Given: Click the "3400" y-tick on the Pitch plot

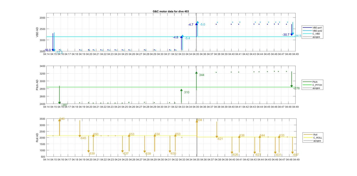Looking at the screenshot, I should 42,66.
